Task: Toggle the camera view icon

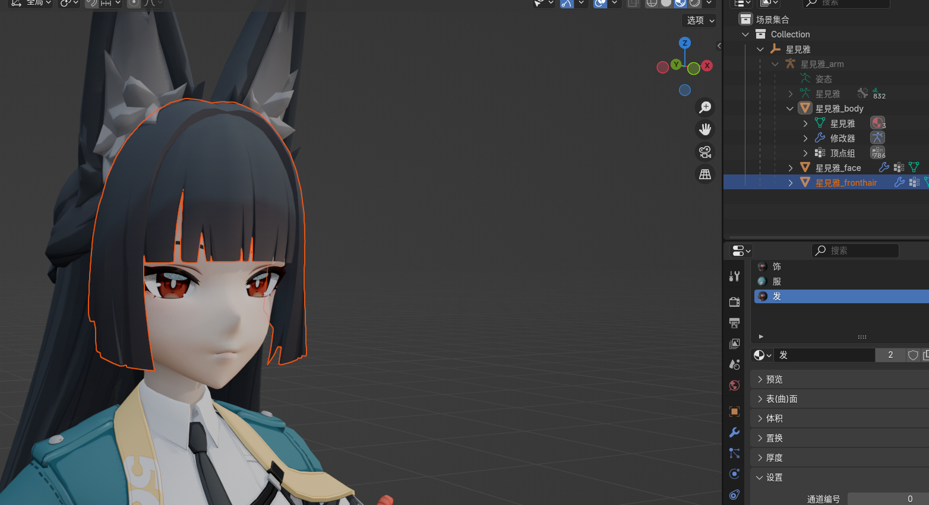Action: (705, 152)
